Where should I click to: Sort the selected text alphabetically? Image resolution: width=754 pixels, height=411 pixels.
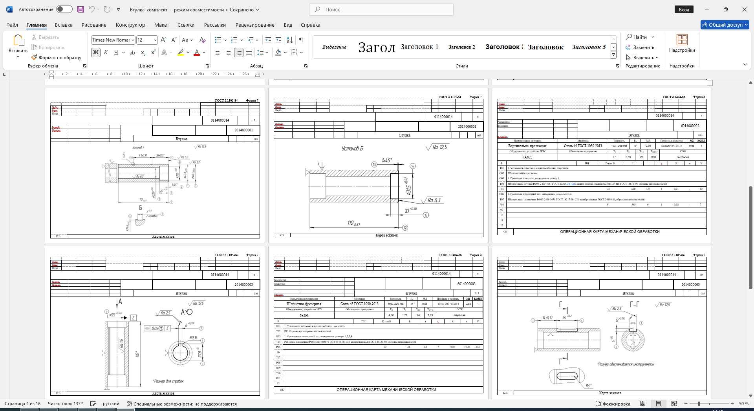[x=290, y=40]
